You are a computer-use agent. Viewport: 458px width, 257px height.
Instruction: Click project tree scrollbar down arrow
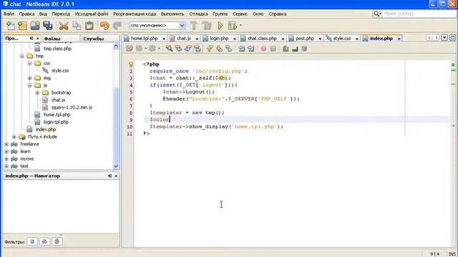[x=116, y=166]
